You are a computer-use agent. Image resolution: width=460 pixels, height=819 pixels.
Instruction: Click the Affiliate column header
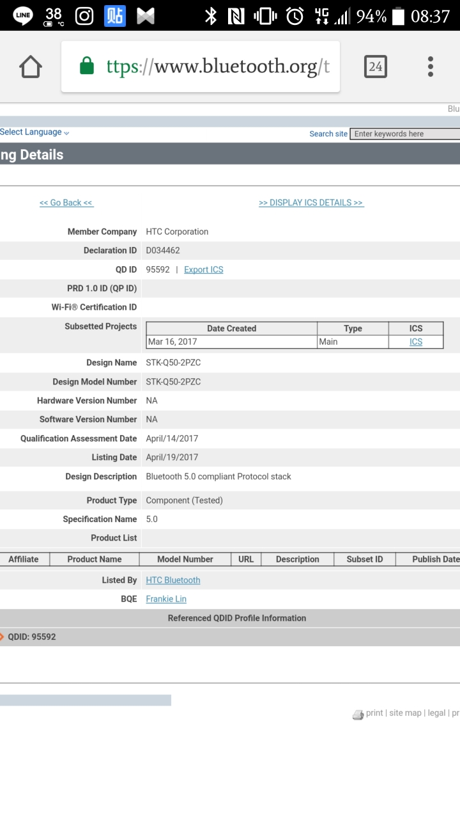click(x=24, y=559)
